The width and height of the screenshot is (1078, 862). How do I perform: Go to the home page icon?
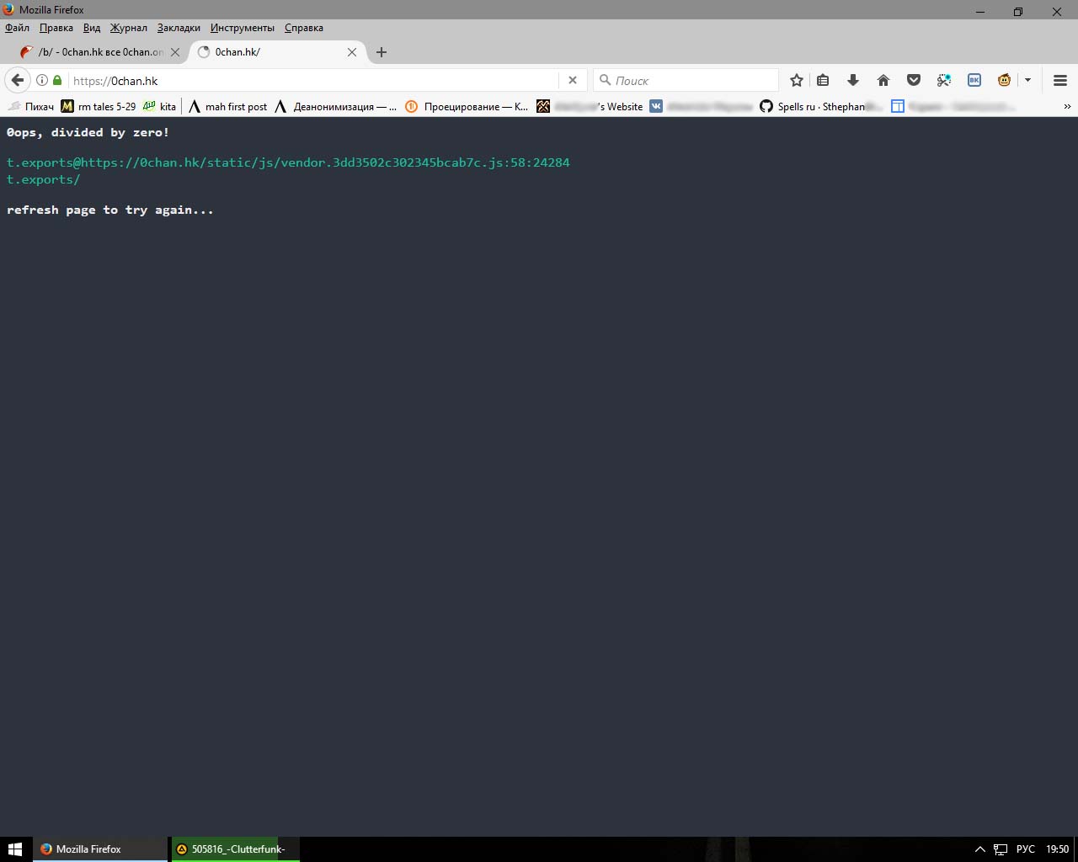click(x=883, y=81)
